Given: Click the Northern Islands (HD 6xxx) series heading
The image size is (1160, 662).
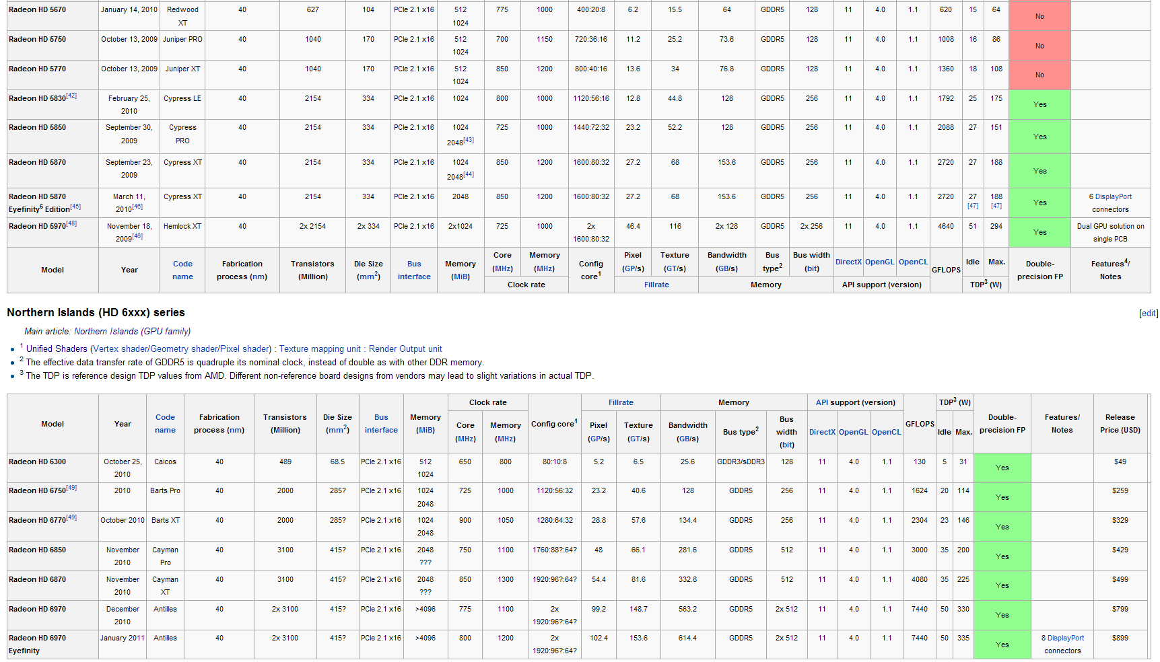Looking at the screenshot, I should [x=96, y=312].
